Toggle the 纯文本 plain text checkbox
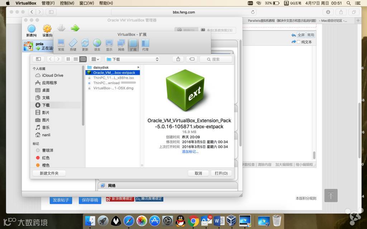Image resolution: width=367 pixels, height=229 pixels. (299, 42)
